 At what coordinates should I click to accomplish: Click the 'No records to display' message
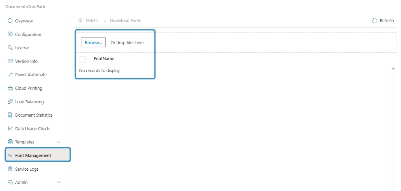pyautogui.click(x=99, y=70)
